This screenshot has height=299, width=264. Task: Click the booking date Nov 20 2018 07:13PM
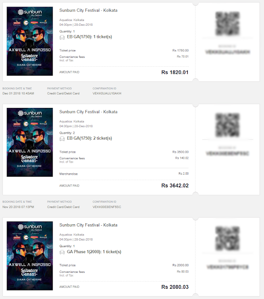[x=18, y=207]
